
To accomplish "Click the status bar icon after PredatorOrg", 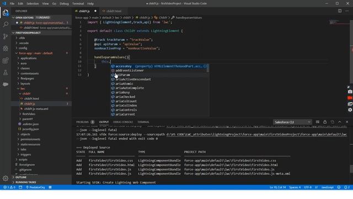I will click(50, 187).
